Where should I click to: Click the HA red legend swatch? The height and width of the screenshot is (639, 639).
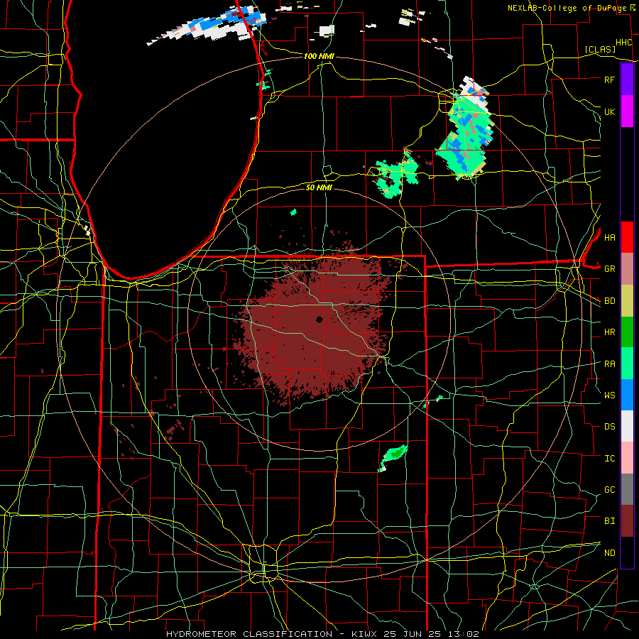tap(627, 237)
